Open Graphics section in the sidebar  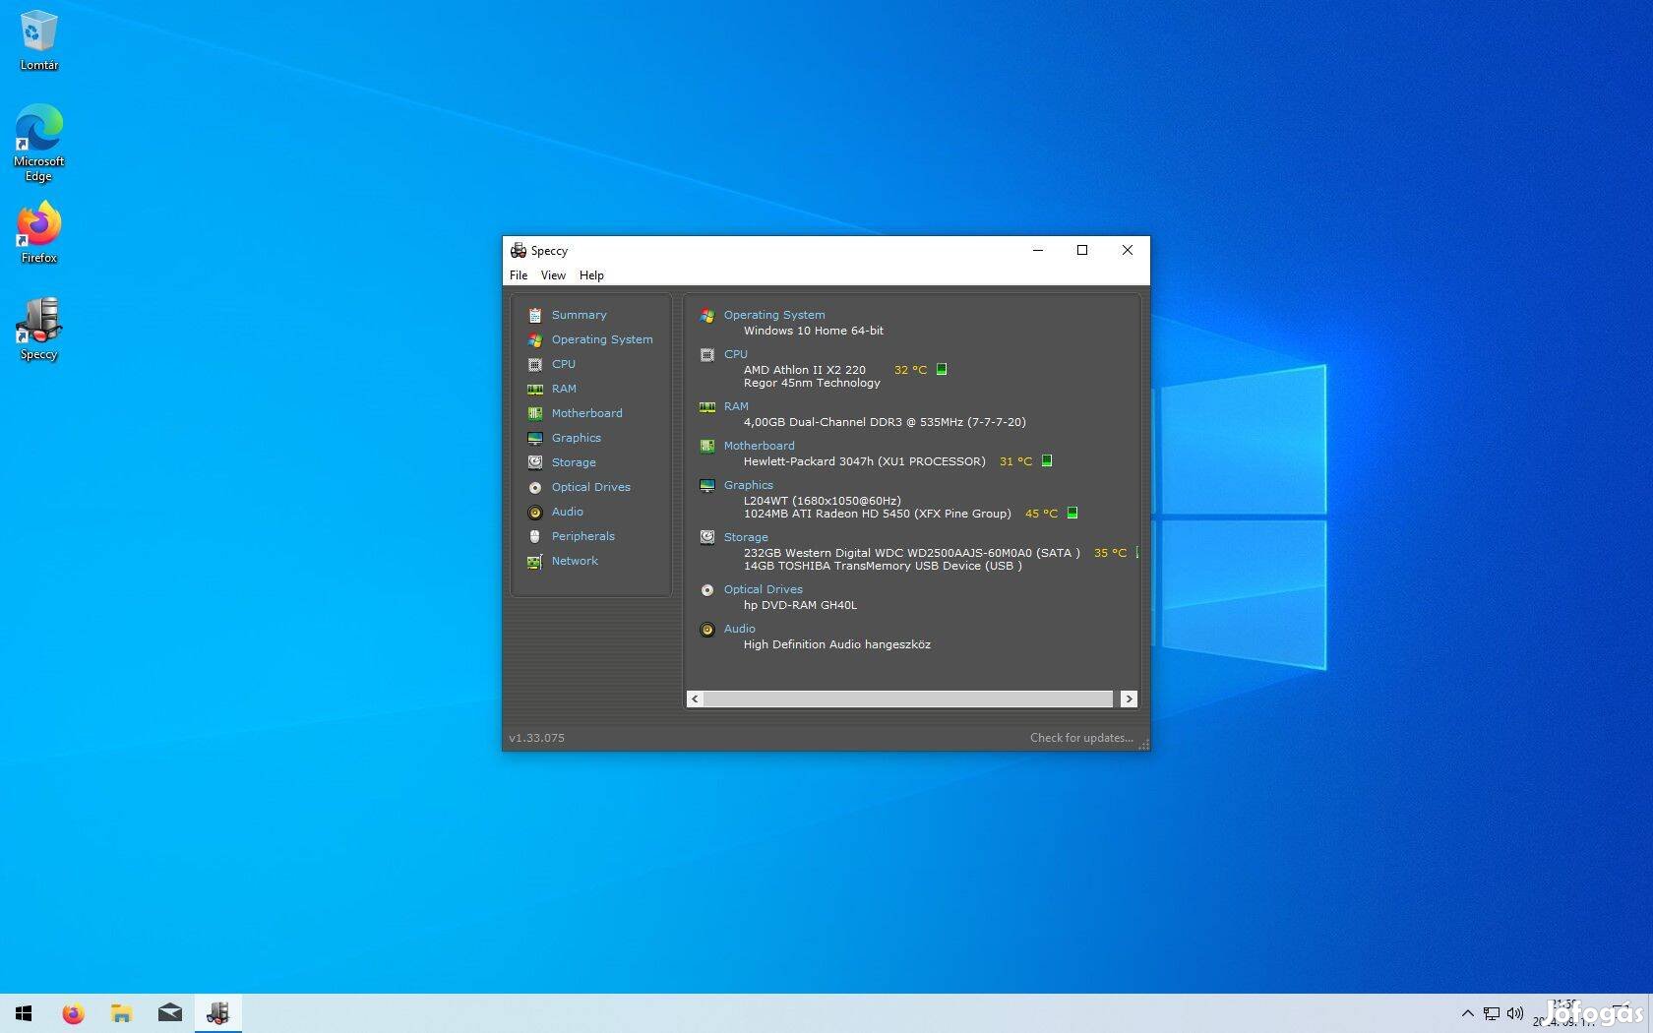coord(576,438)
